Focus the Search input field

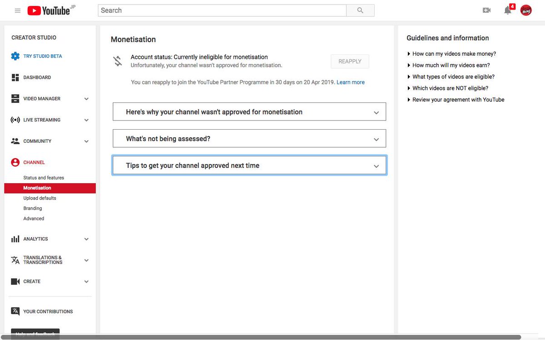[x=222, y=10]
